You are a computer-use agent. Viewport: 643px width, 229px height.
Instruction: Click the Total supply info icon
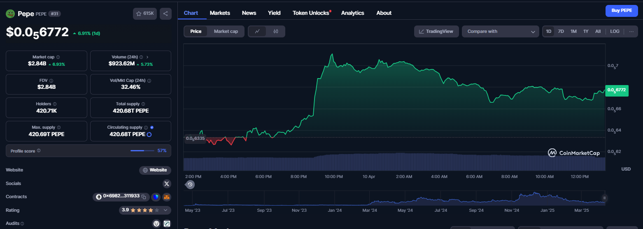click(143, 104)
